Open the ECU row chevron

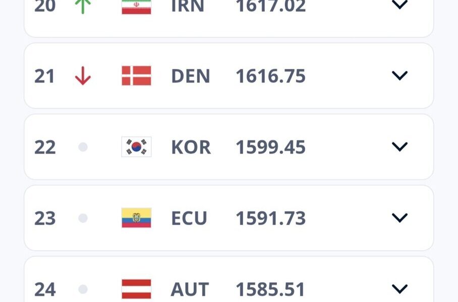pyautogui.click(x=399, y=218)
